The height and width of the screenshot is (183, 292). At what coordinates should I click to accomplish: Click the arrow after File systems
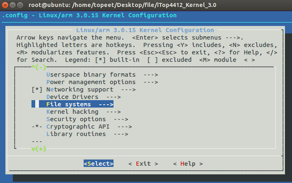pyautogui.click(x=106, y=104)
